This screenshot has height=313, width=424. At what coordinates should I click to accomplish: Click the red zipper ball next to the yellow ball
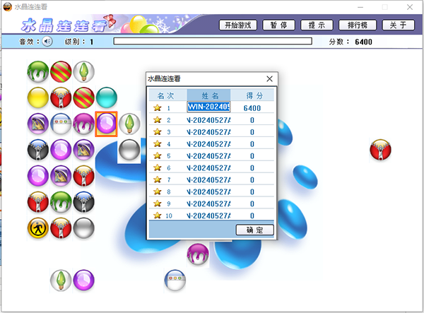61,98
